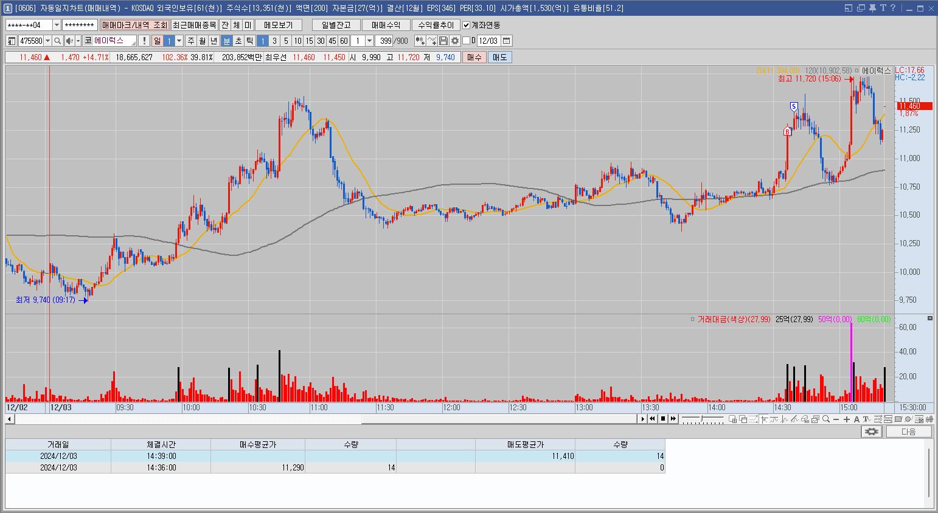Click 매매마크/내역 조회 button
This screenshot has width=938, height=513.
coord(134,25)
